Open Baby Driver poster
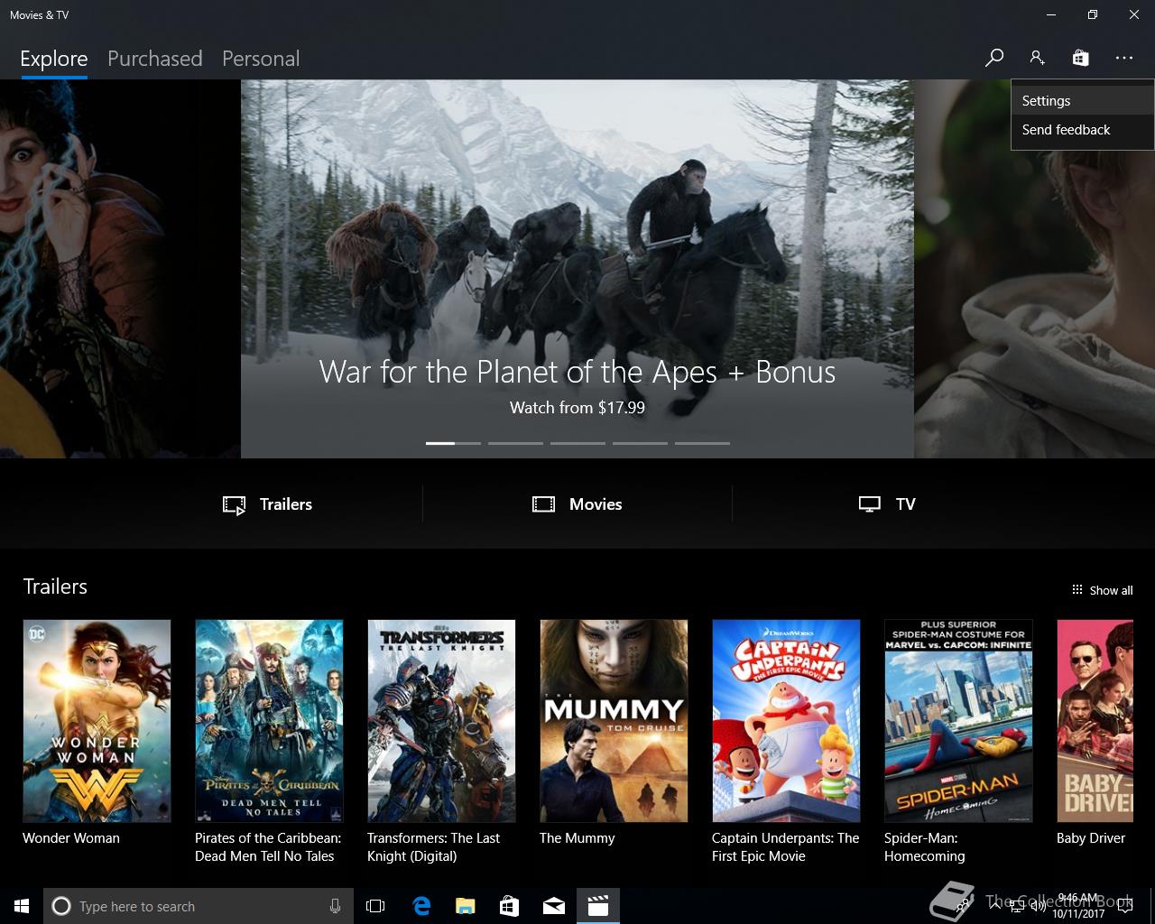The image size is (1155, 924). click(1095, 721)
